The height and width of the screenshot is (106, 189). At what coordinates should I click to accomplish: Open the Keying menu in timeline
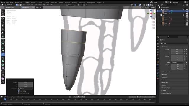click(14, 97)
